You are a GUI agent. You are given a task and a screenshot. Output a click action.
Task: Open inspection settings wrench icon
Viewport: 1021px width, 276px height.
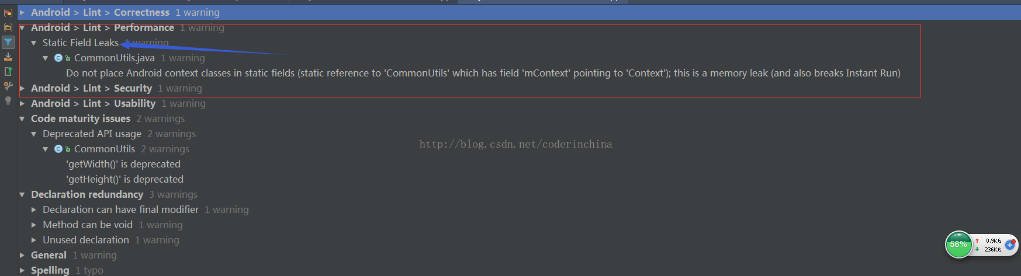tap(8, 86)
